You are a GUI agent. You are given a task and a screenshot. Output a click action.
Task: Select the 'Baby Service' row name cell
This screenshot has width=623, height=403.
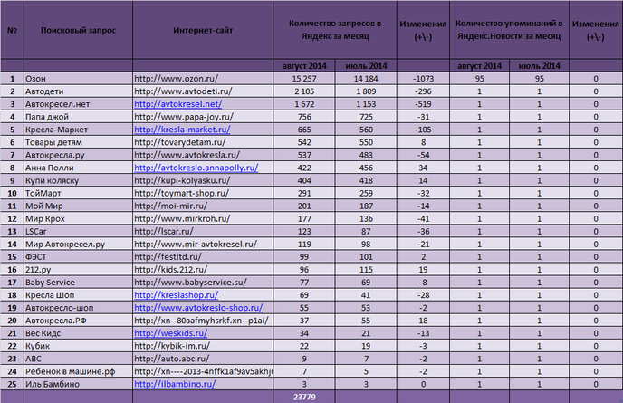(78, 283)
